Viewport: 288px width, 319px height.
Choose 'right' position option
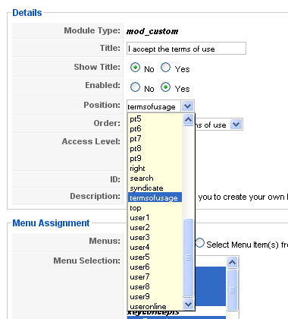[155, 168]
